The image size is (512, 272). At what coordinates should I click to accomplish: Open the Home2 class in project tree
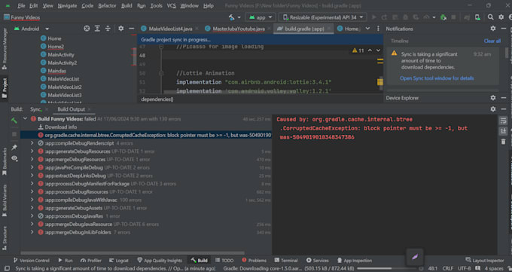(56, 47)
